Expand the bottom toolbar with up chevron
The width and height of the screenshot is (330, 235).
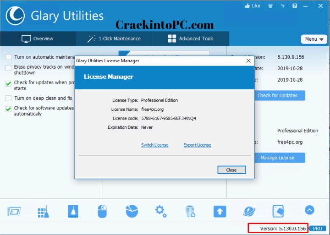coord(309,210)
